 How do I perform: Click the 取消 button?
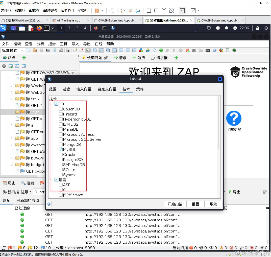(x=214, y=204)
